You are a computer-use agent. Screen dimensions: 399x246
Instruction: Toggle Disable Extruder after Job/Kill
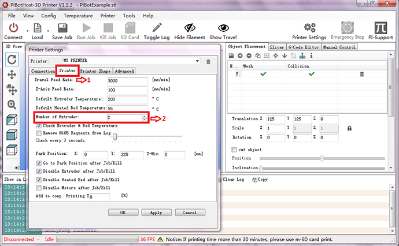[x=39, y=172]
